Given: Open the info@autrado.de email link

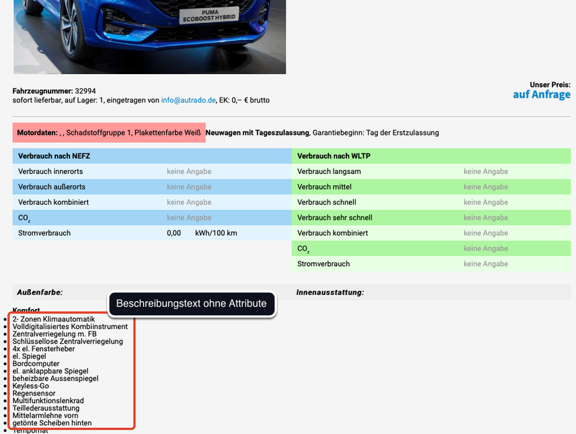Looking at the screenshot, I should tap(188, 100).
